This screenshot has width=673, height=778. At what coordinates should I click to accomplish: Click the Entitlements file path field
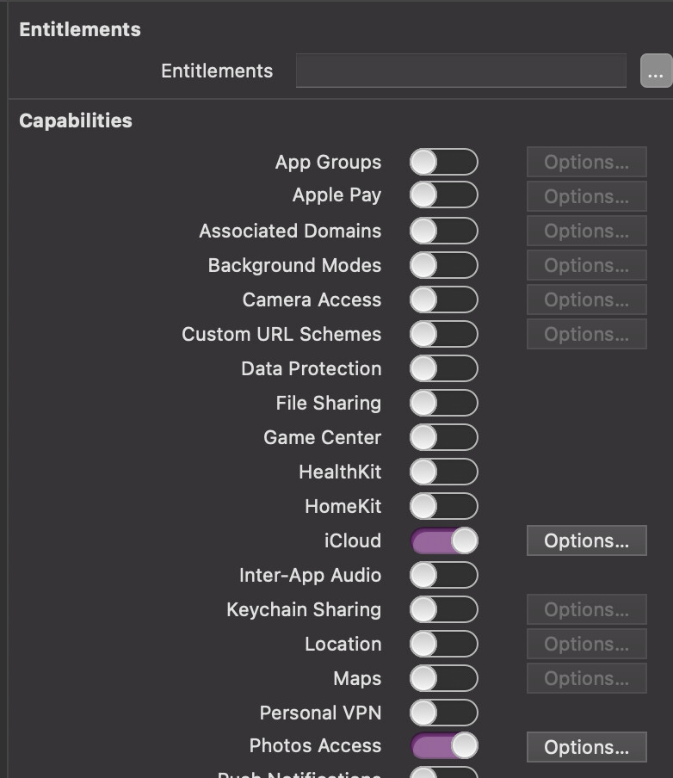point(460,71)
